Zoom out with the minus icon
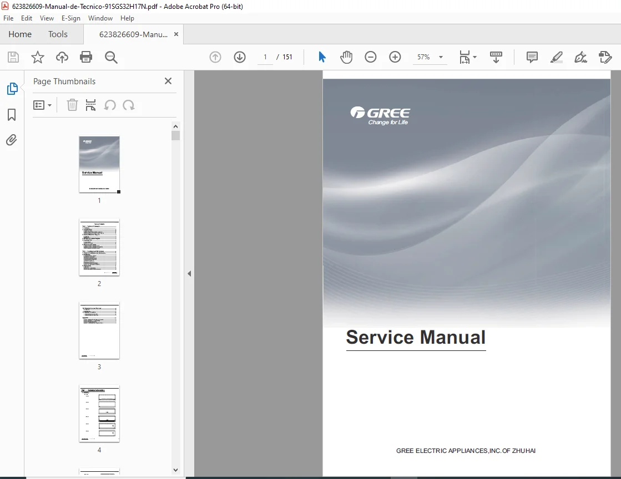Screen dimensions: 621x479 click(370, 57)
